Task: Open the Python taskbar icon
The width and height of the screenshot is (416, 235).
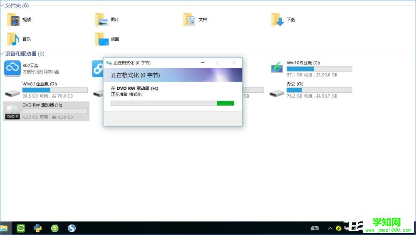Action: click(x=38, y=228)
